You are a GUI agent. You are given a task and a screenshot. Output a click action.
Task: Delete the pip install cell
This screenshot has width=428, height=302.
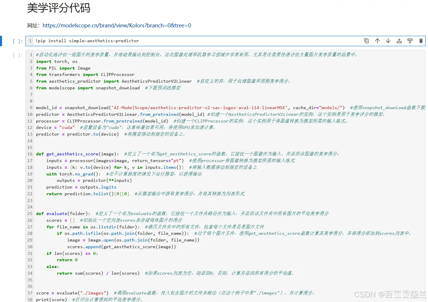click(421, 41)
